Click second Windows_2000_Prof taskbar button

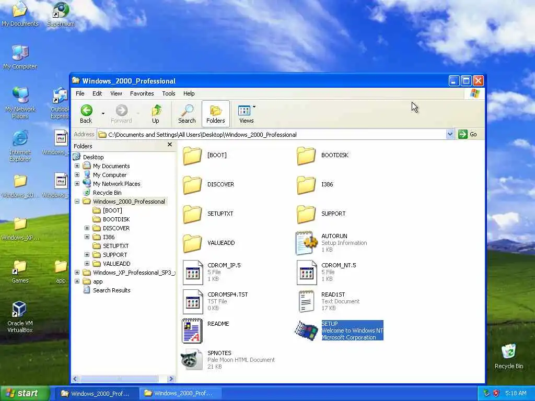coord(180,394)
